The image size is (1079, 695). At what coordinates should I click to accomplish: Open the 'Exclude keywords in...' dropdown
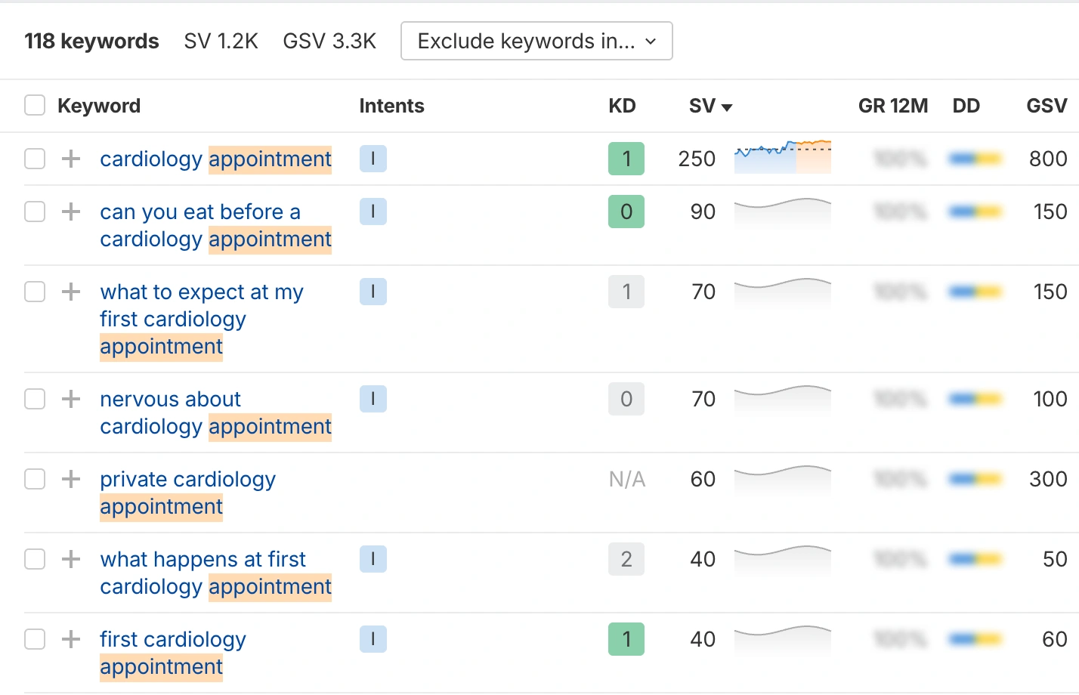click(536, 41)
